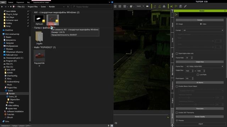227x127 pixels.
Task: Open the Format dropdown showing AVI
Action: click(203, 30)
